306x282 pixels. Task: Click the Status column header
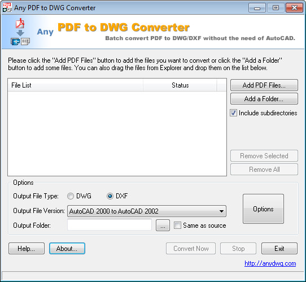click(x=180, y=85)
